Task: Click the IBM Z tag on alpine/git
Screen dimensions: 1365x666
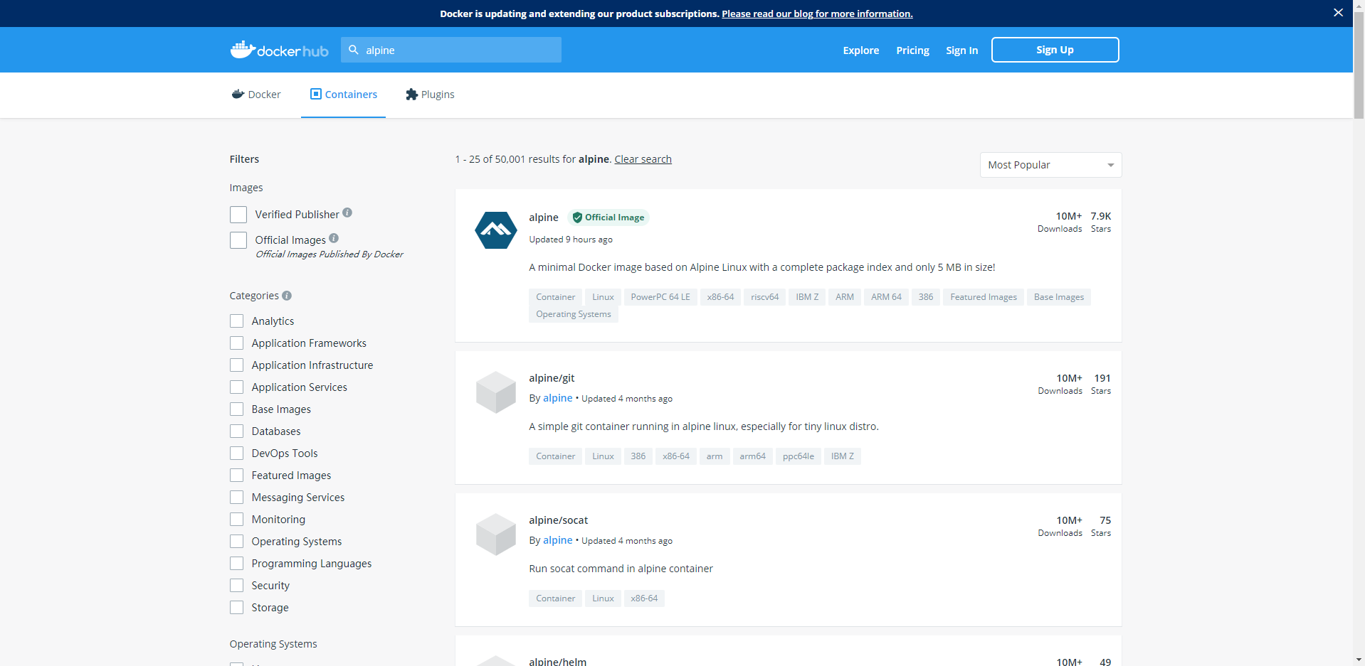Action: click(843, 456)
